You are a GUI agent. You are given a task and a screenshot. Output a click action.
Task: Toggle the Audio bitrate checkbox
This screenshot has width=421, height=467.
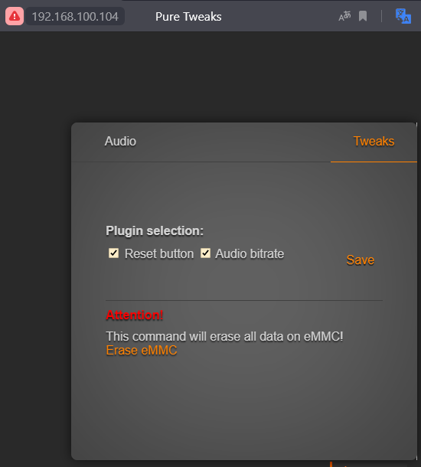click(205, 253)
